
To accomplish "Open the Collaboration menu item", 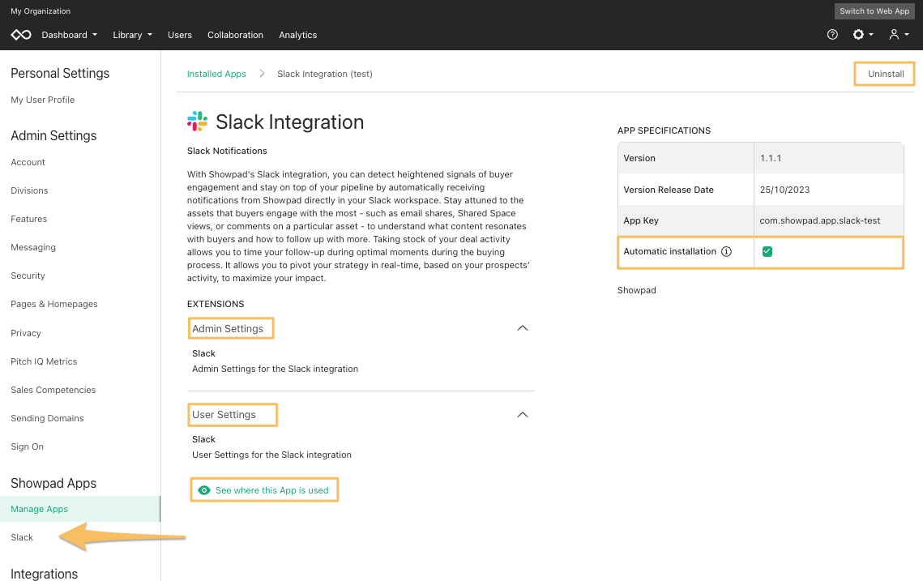I will (x=235, y=35).
